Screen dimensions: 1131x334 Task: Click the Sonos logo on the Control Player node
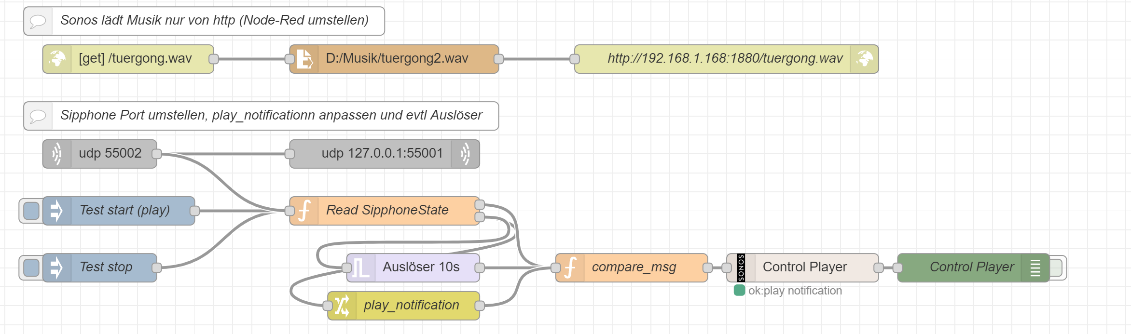[x=741, y=267]
